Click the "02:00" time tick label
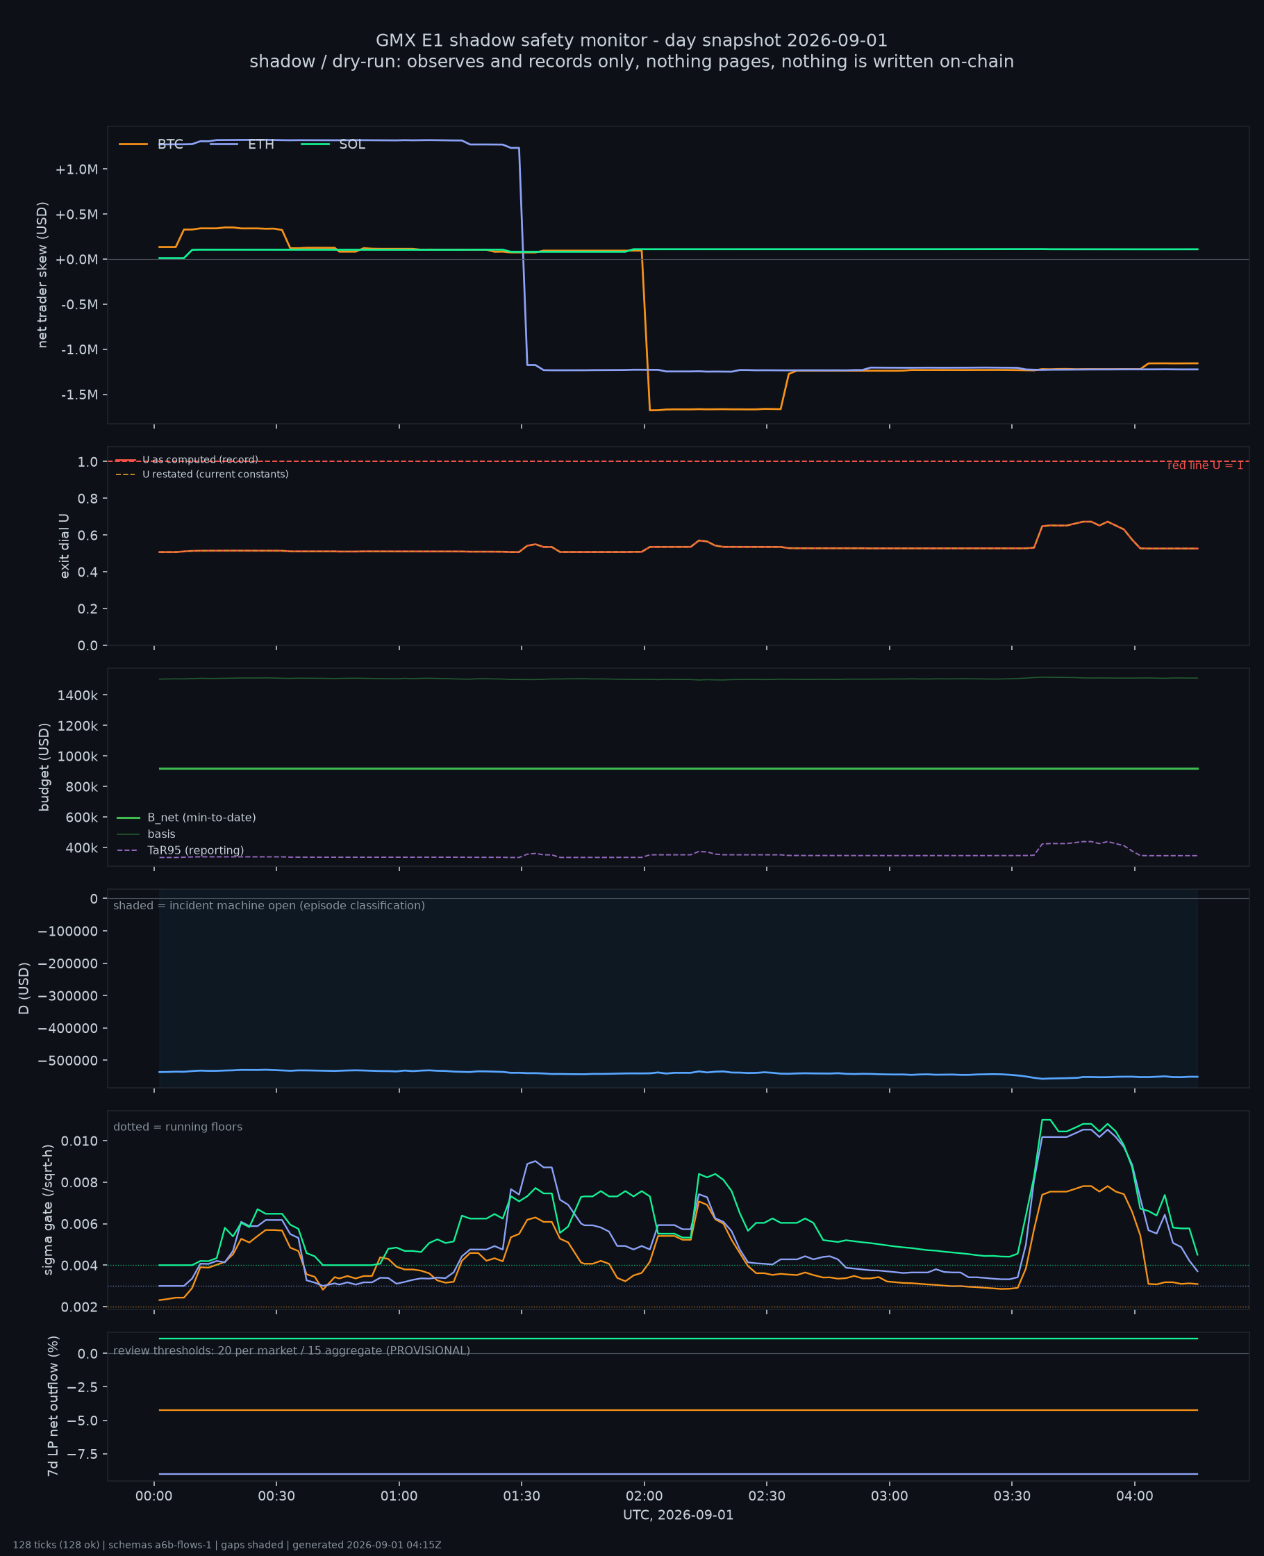Screen dimensions: 1264x1556 tap(645, 1497)
